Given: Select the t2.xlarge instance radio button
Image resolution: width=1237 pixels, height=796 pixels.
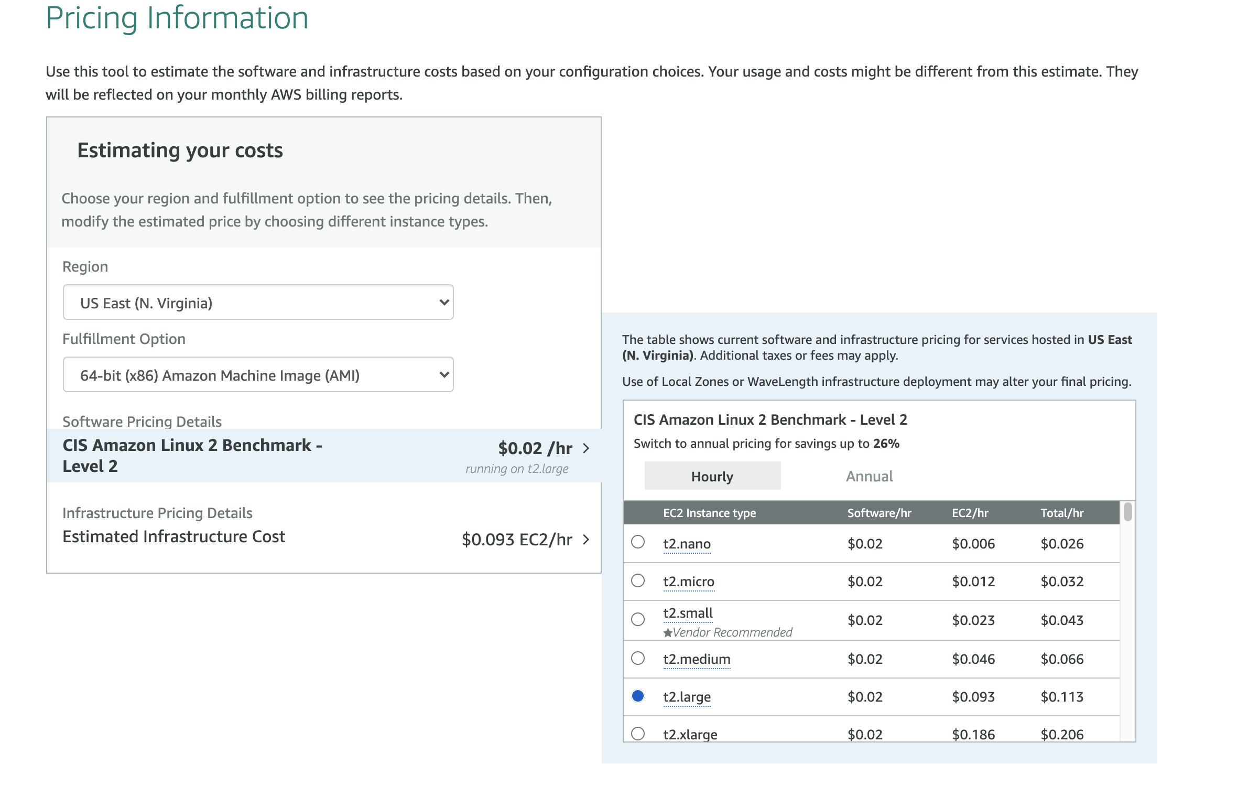Looking at the screenshot, I should 638,733.
